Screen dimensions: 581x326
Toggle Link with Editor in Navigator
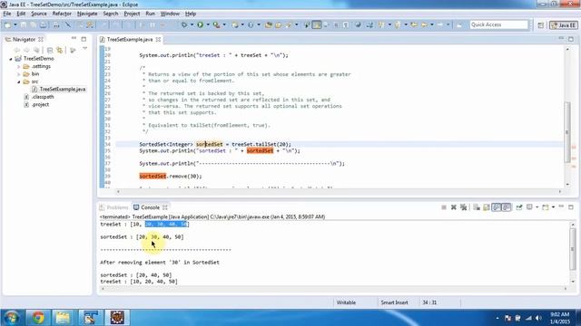click(x=60, y=50)
